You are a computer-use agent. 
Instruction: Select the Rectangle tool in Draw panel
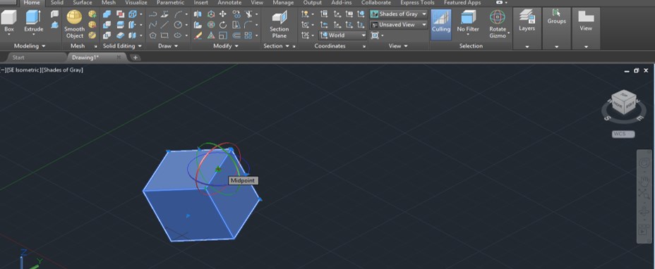click(x=165, y=35)
